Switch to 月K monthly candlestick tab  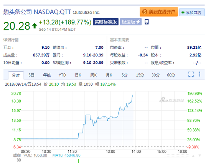pyautogui.click(x=109, y=75)
